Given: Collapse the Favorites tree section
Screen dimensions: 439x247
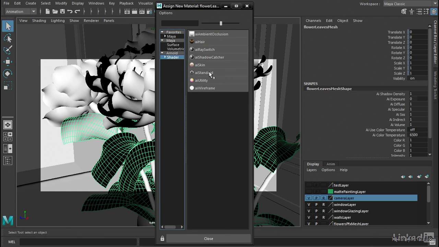Looking at the screenshot, I should [x=162, y=32].
